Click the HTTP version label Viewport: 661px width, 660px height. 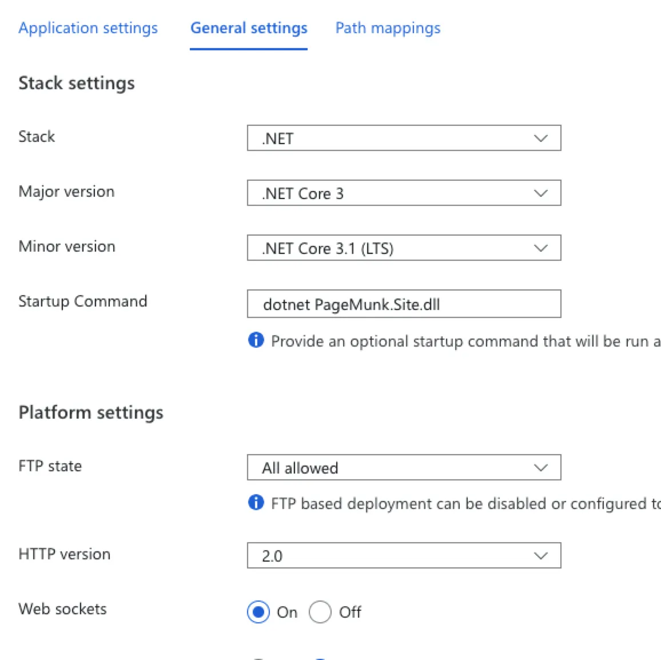pos(65,554)
